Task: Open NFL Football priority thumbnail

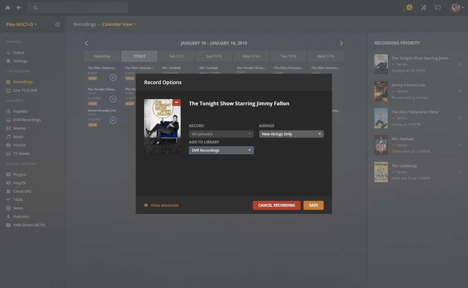Action: [x=381, y=145]
